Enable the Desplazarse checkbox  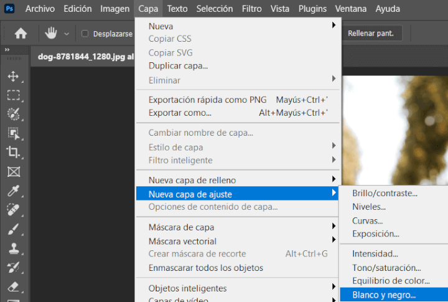click(85, 34)
